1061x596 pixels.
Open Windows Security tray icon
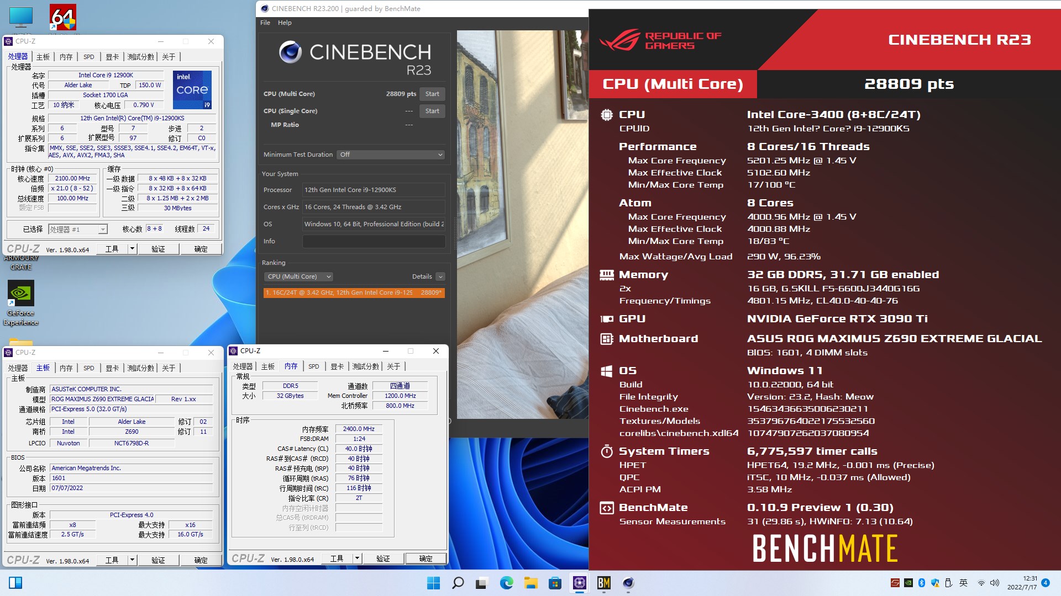tap(935, 583)
